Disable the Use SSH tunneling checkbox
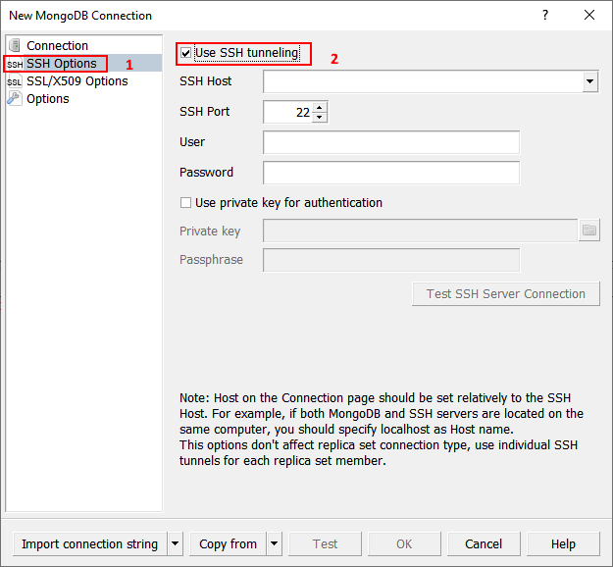 (186, 52)
